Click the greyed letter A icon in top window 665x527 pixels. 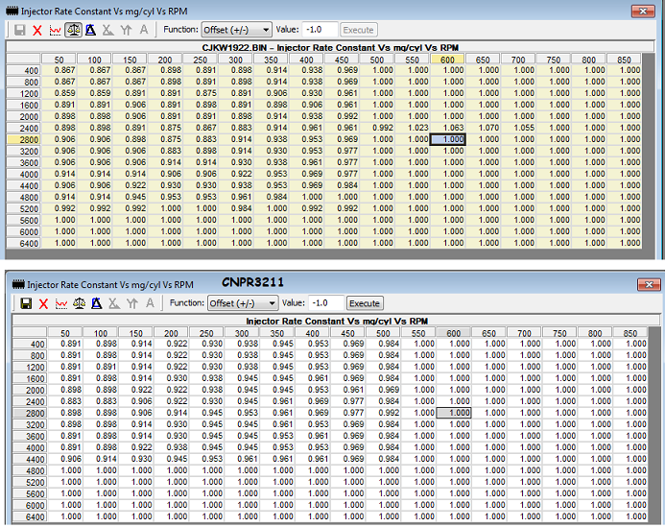pyautogui.click(x=144, y=30)
